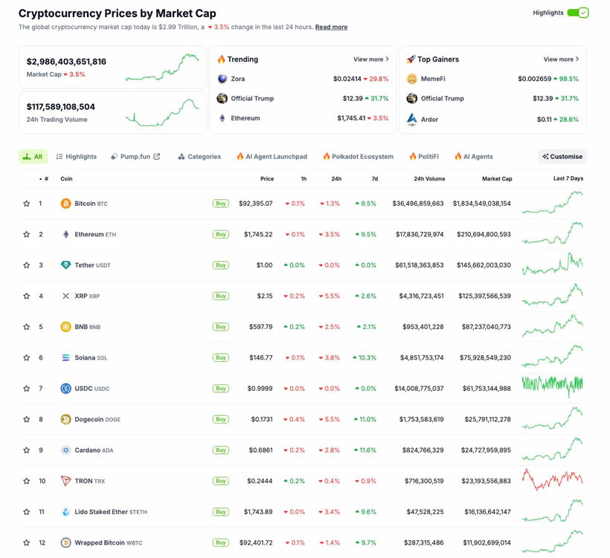Expand Trending with View more
The height and width of the screenshot is (558, 610).
point(371,59)
